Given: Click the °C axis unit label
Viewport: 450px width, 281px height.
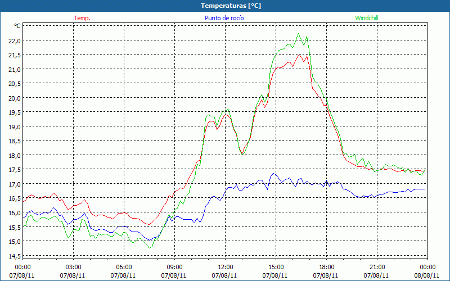Looking at the screenshot, I should (x=17, y=26).
